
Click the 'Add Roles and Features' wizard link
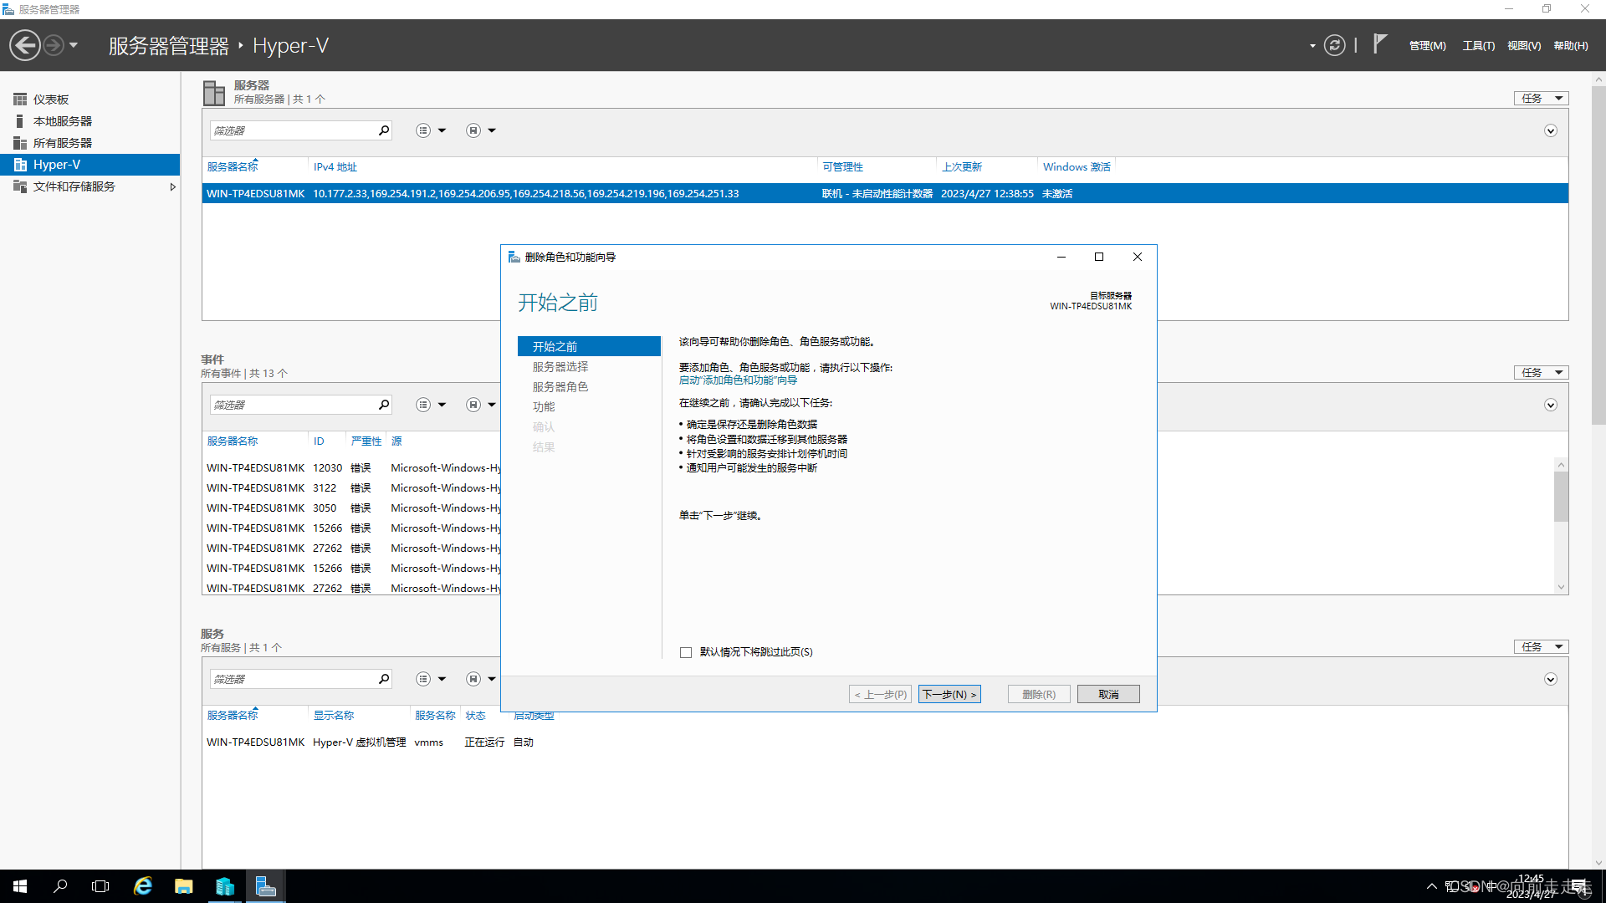click(738, 380)
